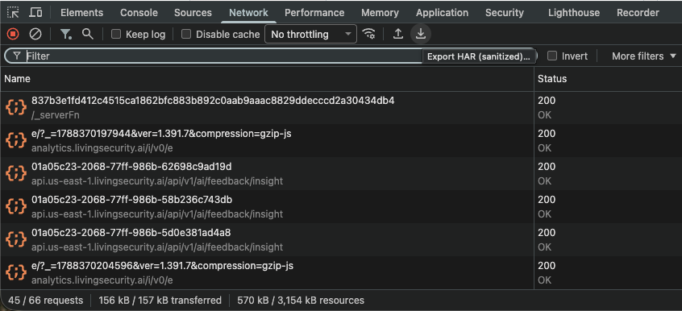Open the No throttling dropdown

[310, 34]
